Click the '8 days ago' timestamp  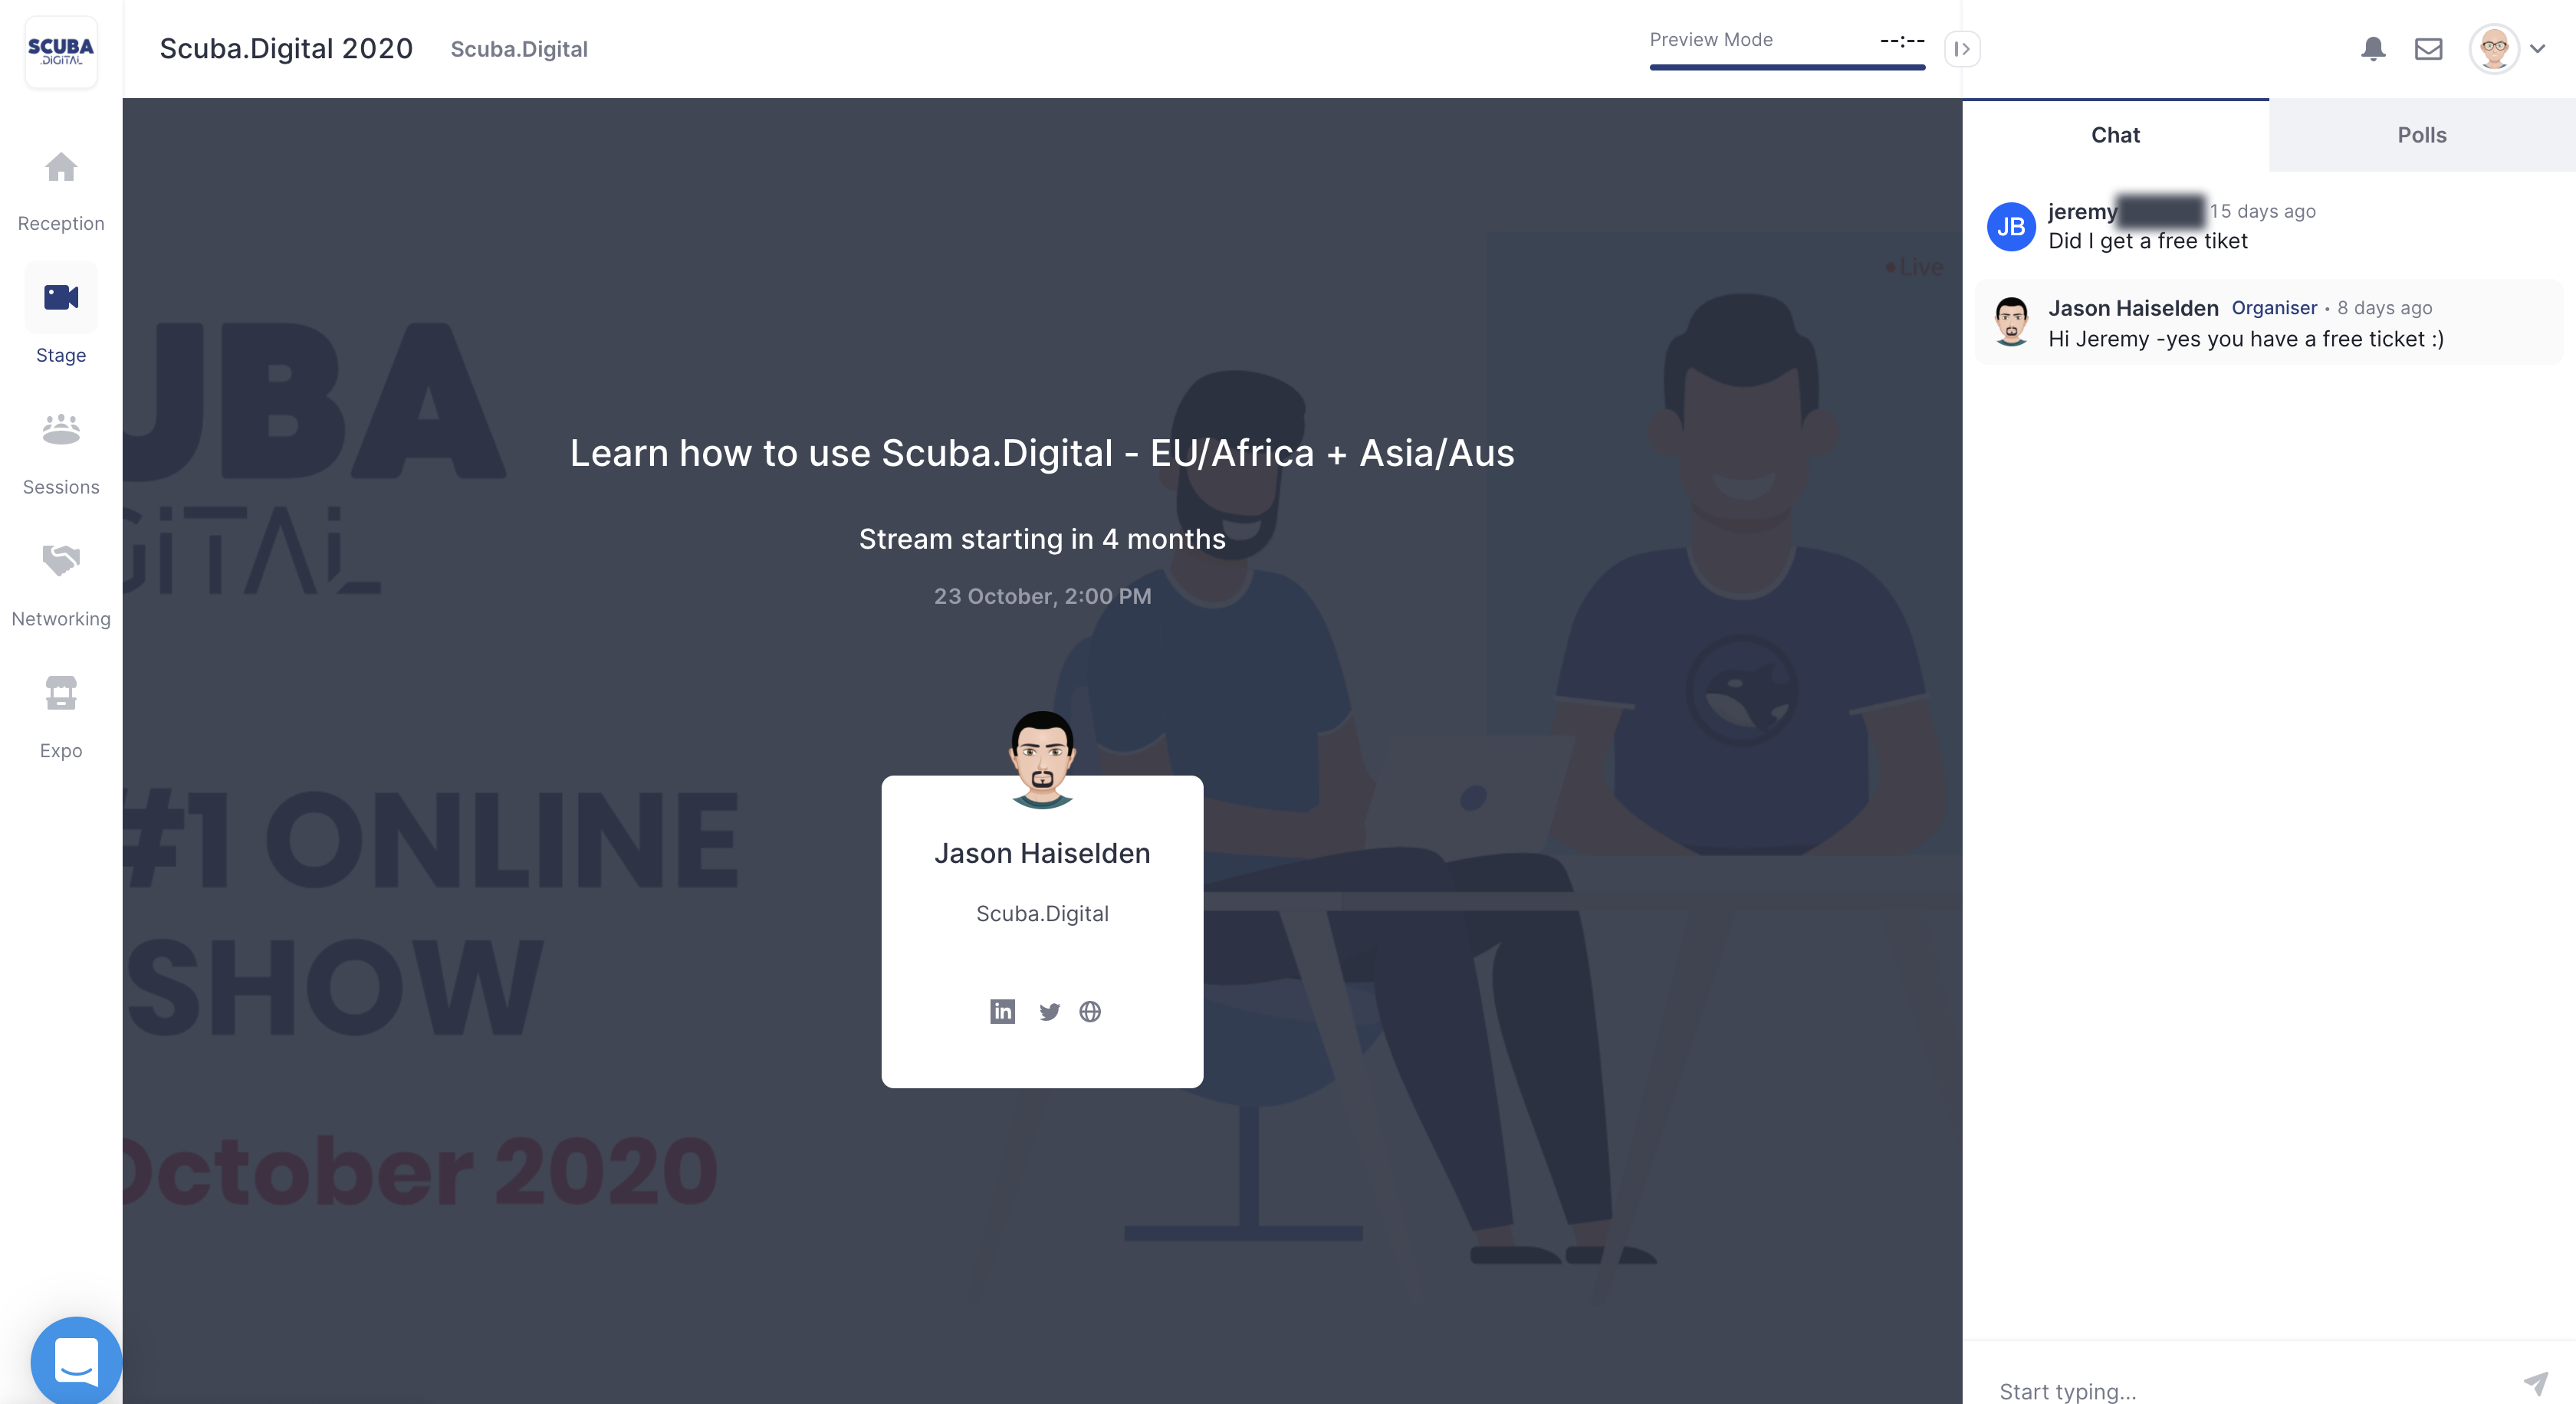[x=2384, y=308]
